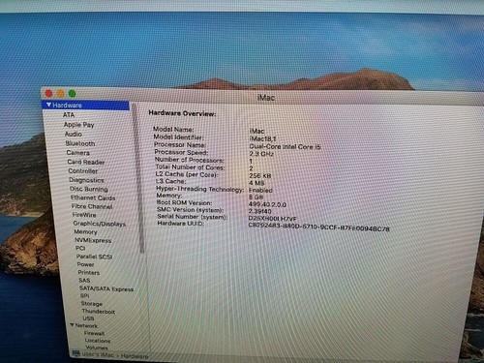Screen dimensions: 484x363
Task: Click the sidebar vertical scrollbar
Action: (138, 177)
